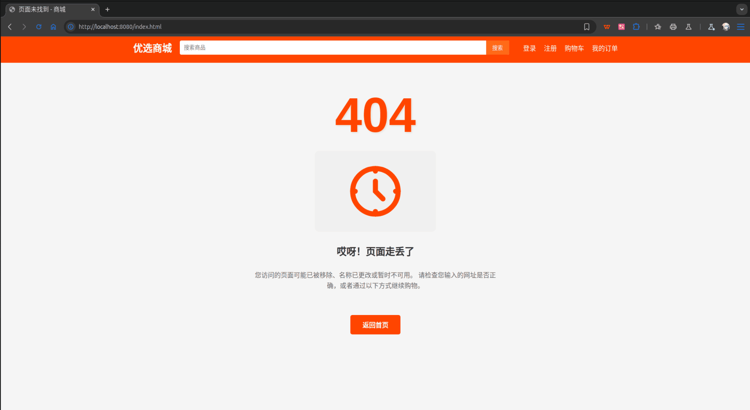Screen dimensions: 750x410
Task: Open the profile avatar icon
Action: click(726, 27)
